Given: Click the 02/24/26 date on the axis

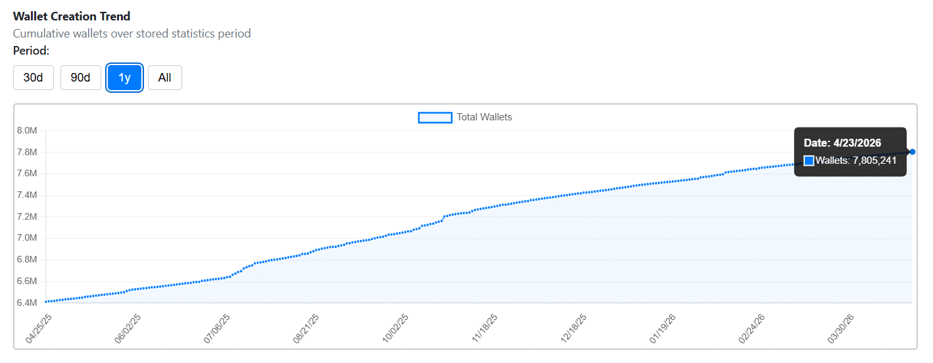Looking at the screenshot, I should click(752, 328).
